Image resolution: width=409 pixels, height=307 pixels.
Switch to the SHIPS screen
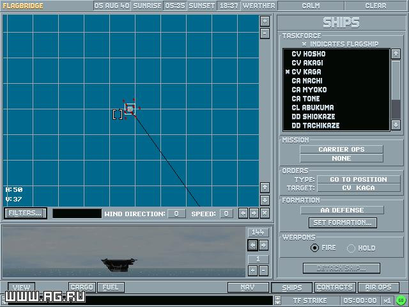[x=291, y=287]
